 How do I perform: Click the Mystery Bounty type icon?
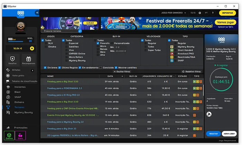click(x=172, y=47)
